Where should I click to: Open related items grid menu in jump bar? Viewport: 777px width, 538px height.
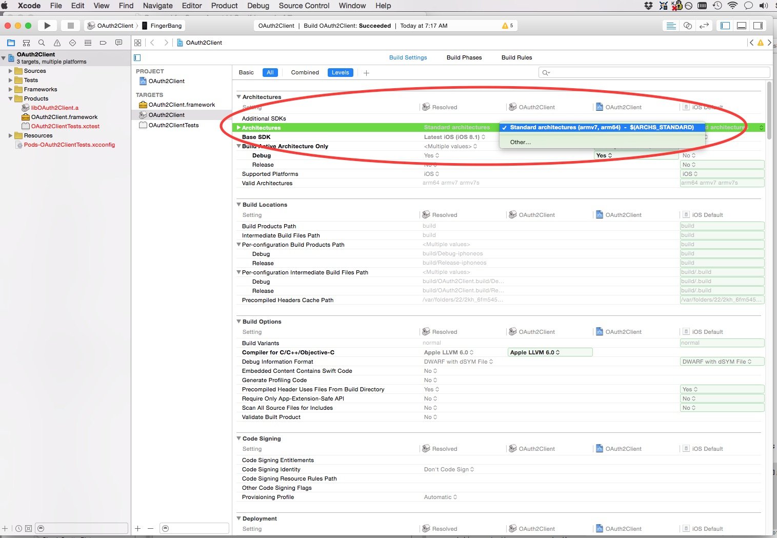137,43
